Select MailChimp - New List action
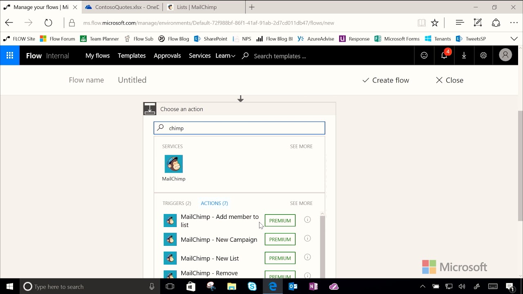 click(x=210, y=258)
